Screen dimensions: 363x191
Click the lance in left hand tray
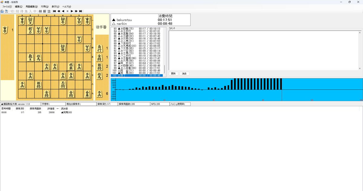(5, 30)
